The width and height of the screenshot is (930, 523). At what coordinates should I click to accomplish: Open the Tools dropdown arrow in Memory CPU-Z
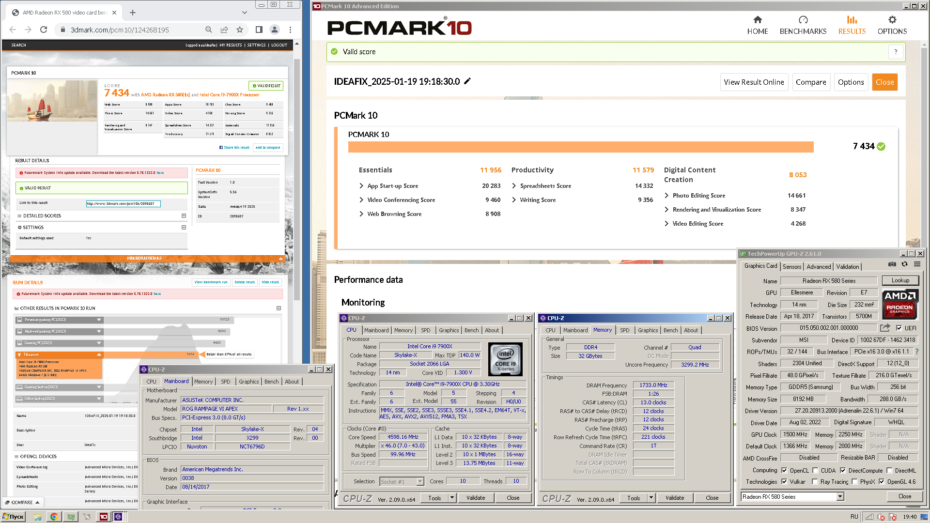[x=651, y=498]
